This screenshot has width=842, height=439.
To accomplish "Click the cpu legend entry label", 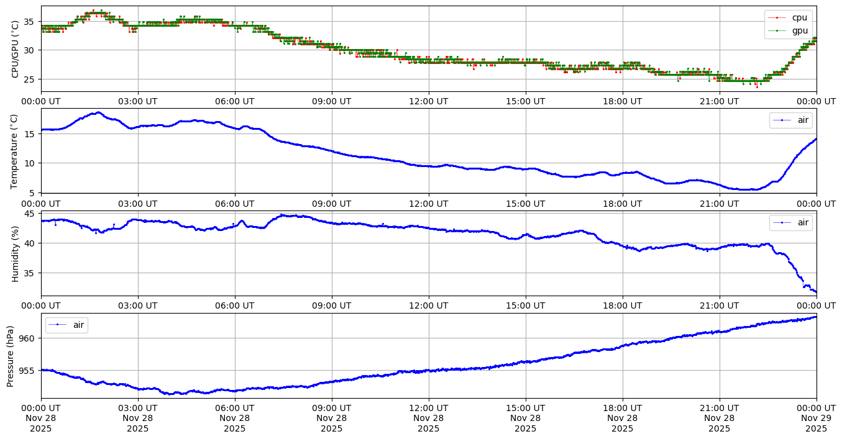I will 800,18.
